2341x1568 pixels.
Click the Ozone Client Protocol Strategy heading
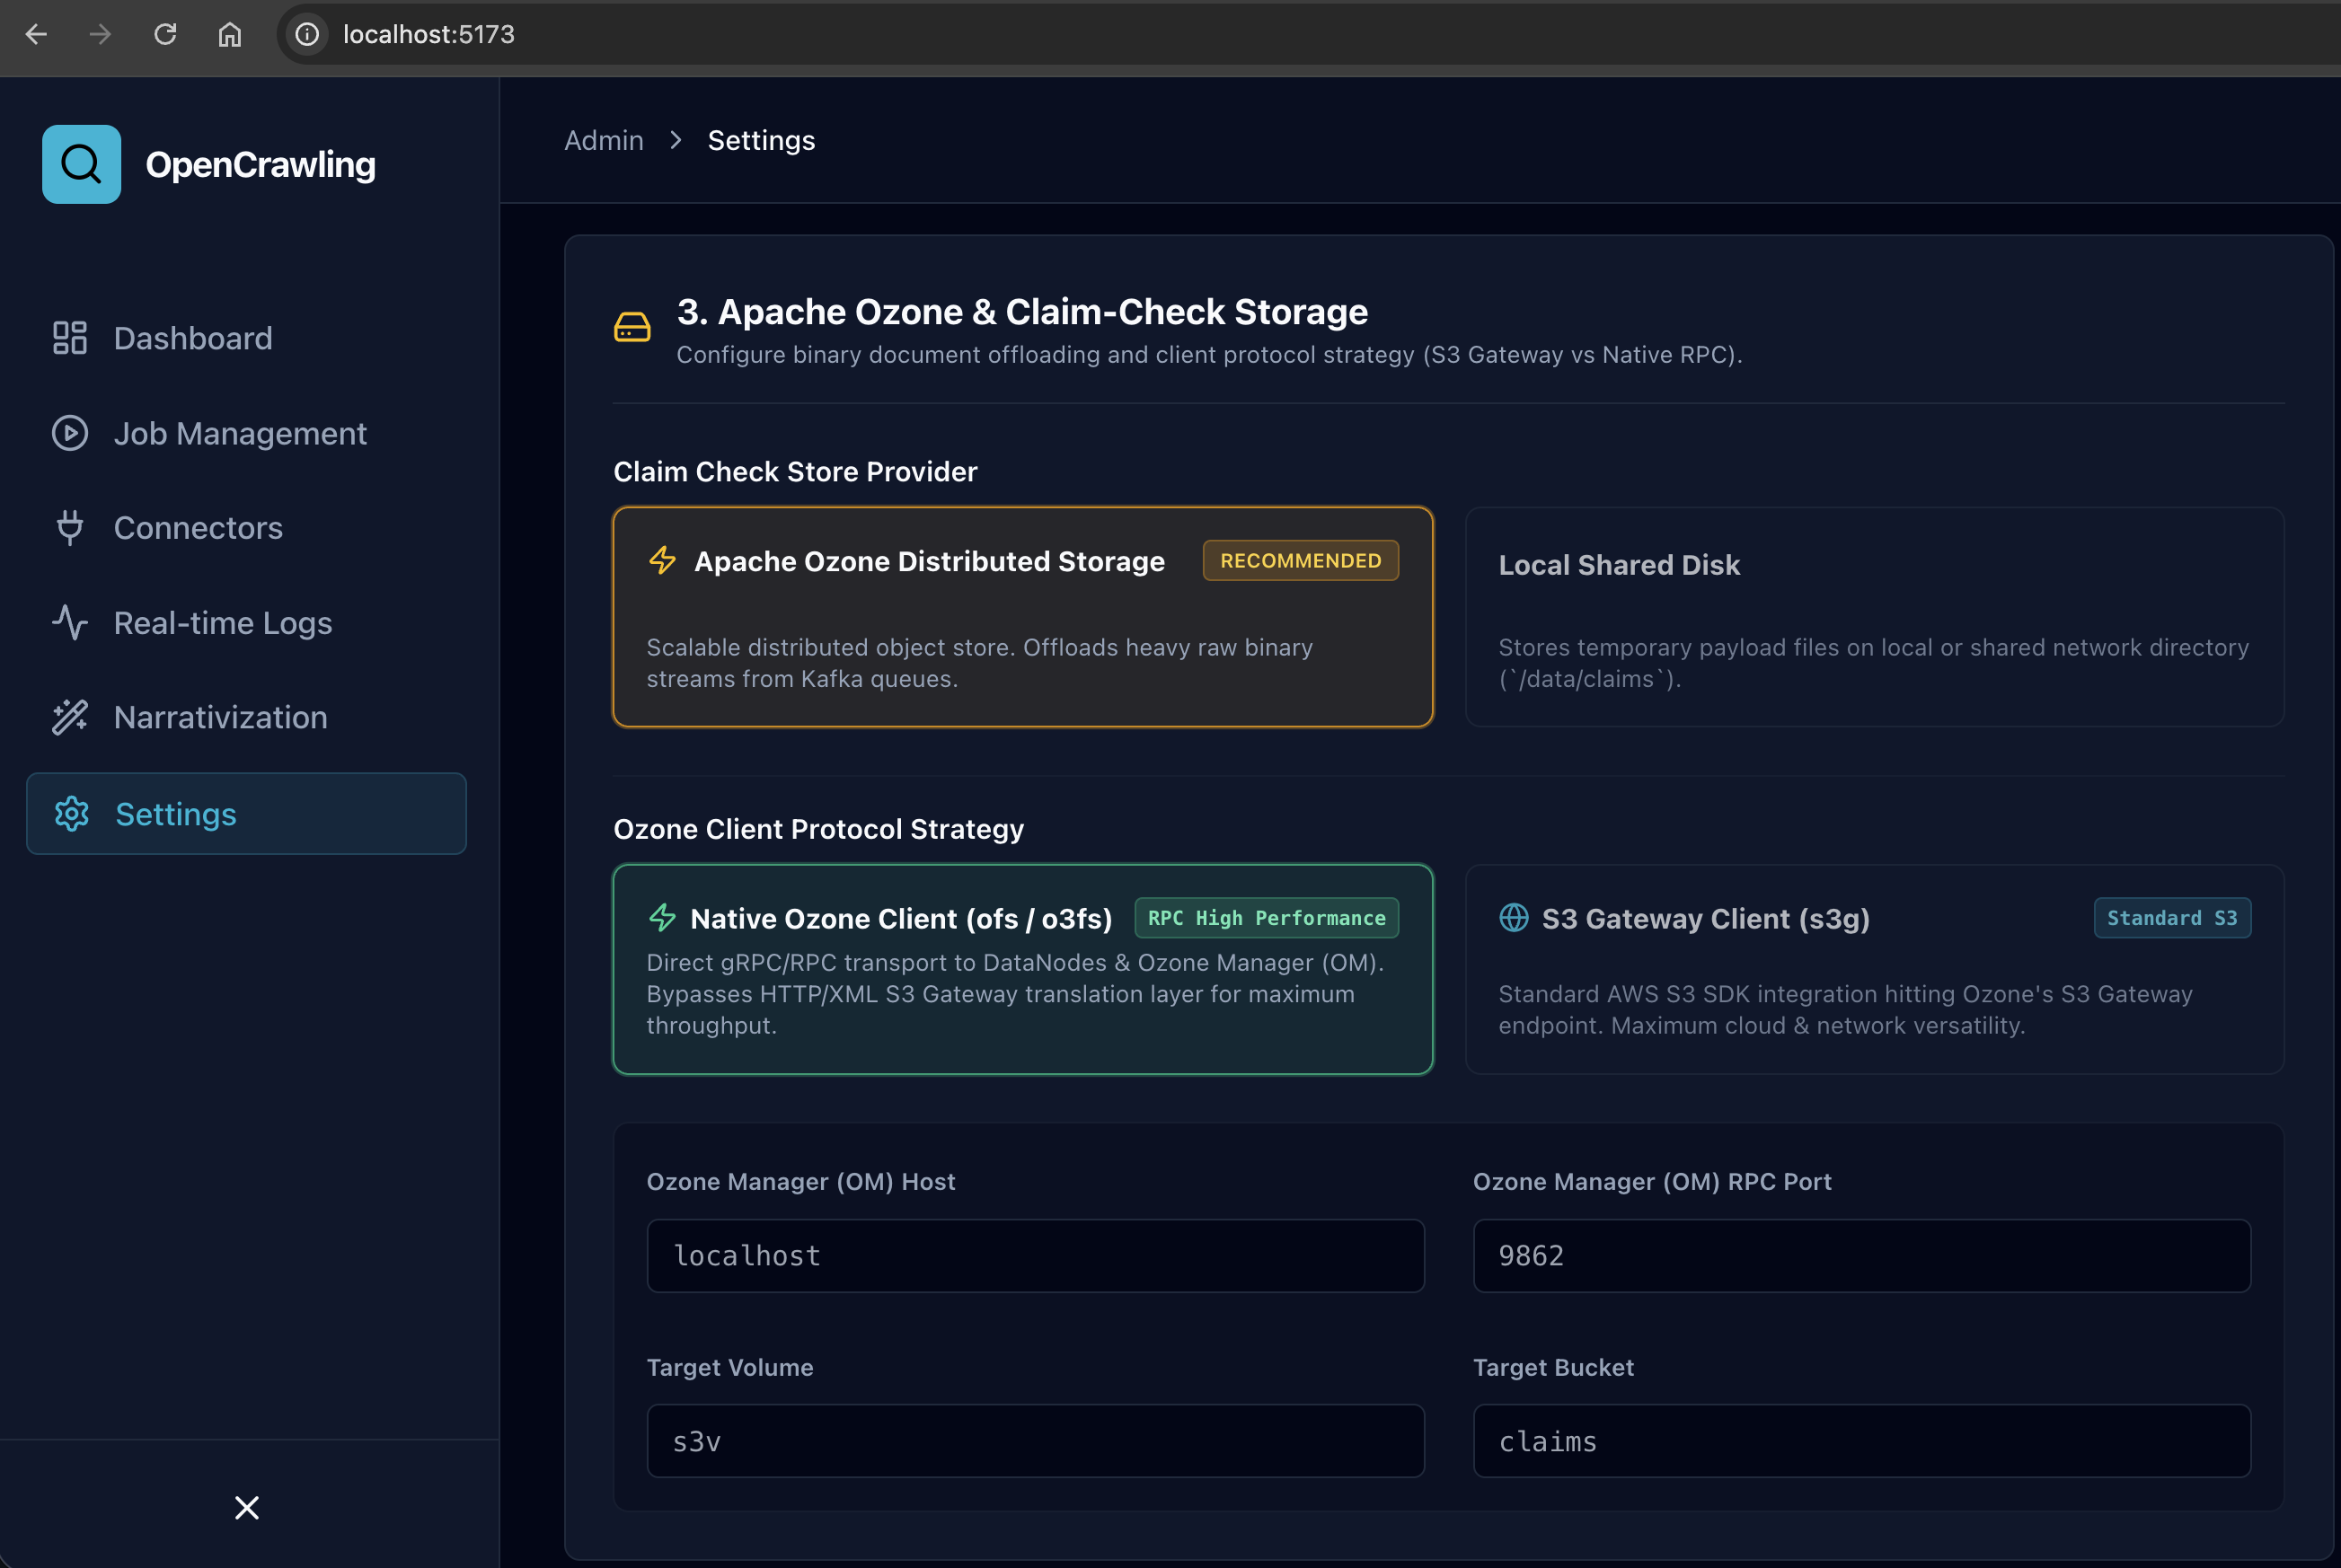click(818, 829)
